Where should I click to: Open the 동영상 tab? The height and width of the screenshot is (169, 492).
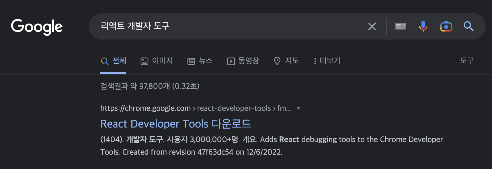coord(243,61)
